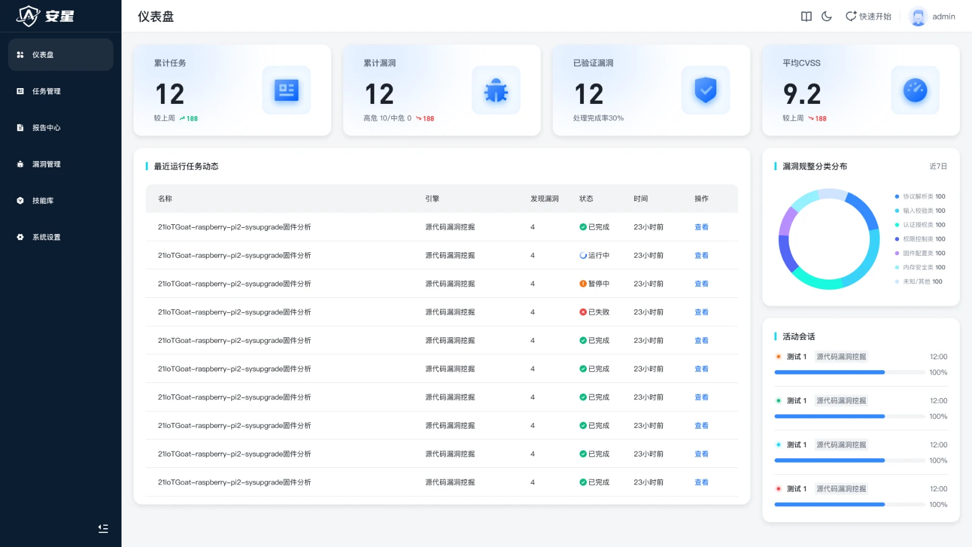Click the 状态 column header
This screenshot has width=972, height=547.
(x=586, y=199)
